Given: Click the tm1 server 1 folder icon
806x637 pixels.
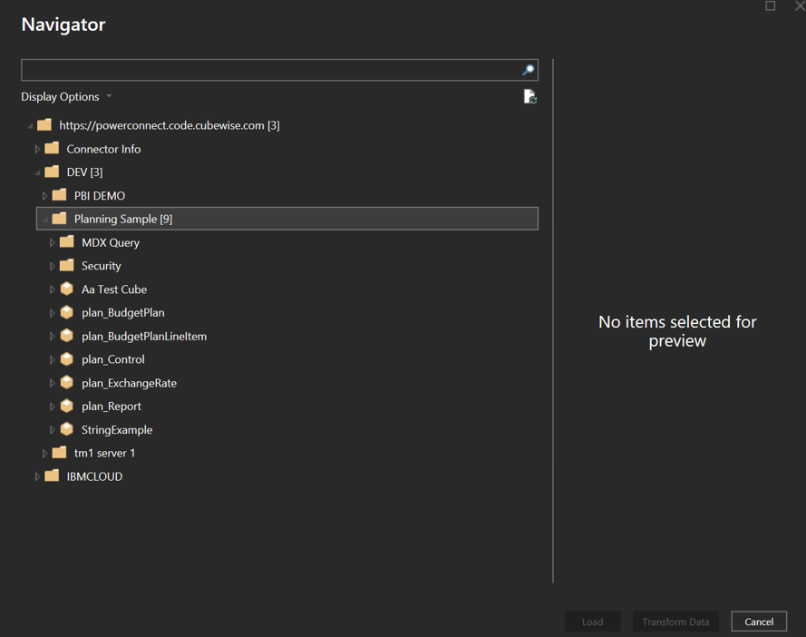Looking at the screenshot, I should [60, 452].
